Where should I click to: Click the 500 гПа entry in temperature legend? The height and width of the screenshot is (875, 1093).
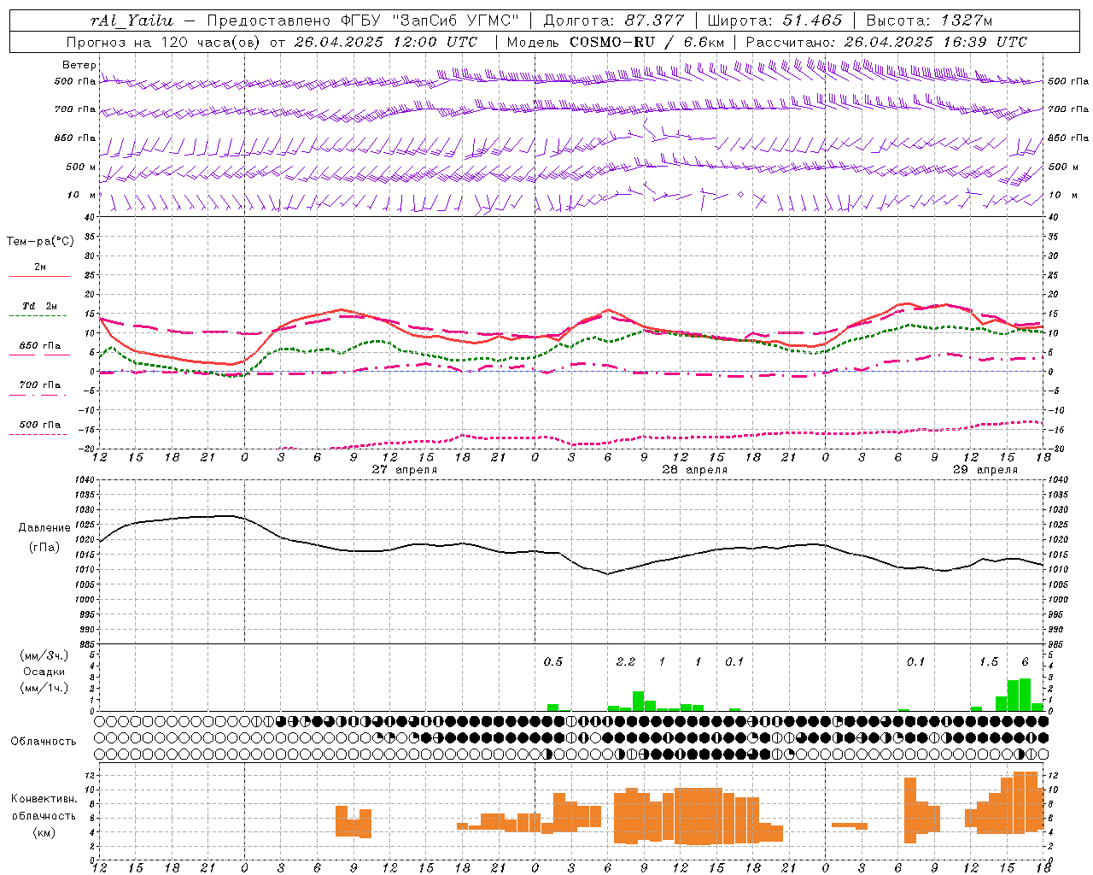click(x=40, y=425)
